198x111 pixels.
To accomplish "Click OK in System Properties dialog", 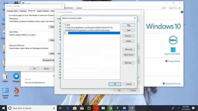I will point(34,68).
